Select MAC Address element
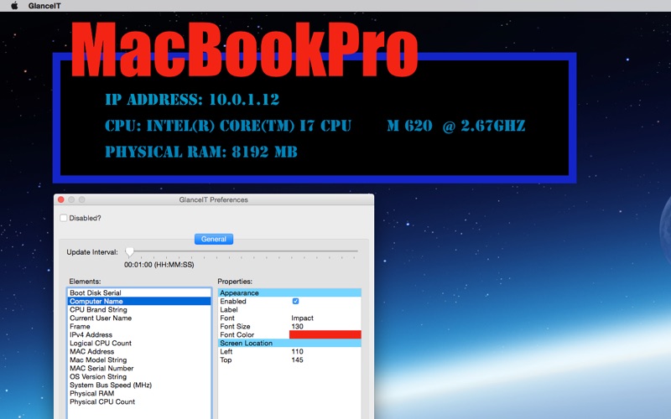Image resolution: width=671 pixels, height=419 pixels. click(x=139, y=351)
